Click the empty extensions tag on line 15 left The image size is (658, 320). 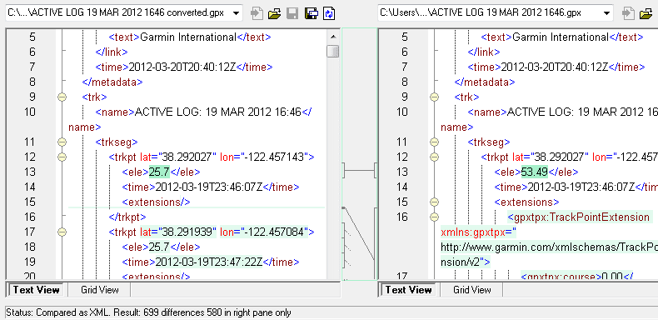point(156,202)
